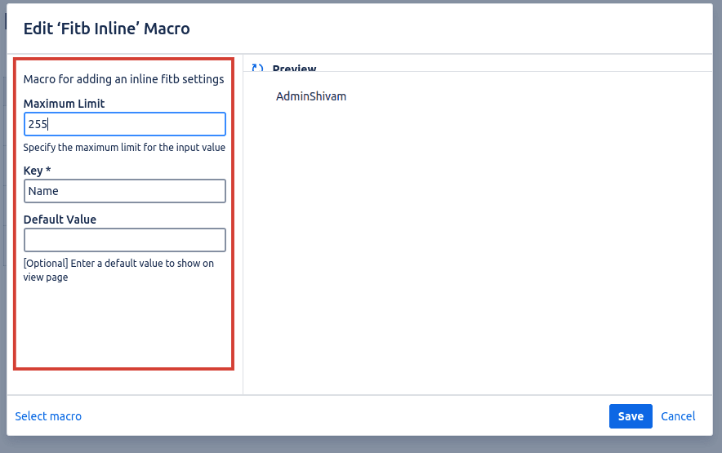Screen dimensions: 722x453
Task: Click the 'Edit Fitb Inline Macro' dialog title
Action: (106, 29)
